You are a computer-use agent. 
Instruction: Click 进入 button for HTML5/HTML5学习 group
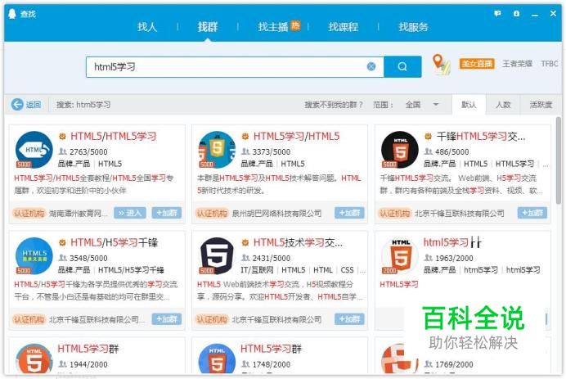point(130,213)
